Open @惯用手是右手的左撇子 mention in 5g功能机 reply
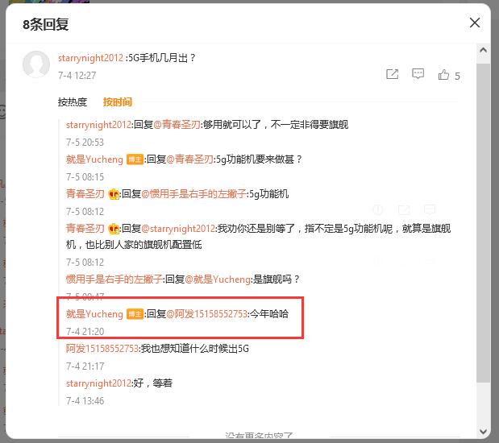499x443 pixels. (193, 194)
